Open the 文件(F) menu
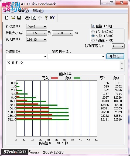Image resolution: width=130 pixels, height=156 pixels. click(x=9, y=11)
